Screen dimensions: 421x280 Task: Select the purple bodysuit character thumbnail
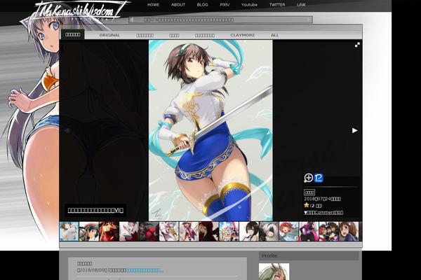[x=309, y=231]
